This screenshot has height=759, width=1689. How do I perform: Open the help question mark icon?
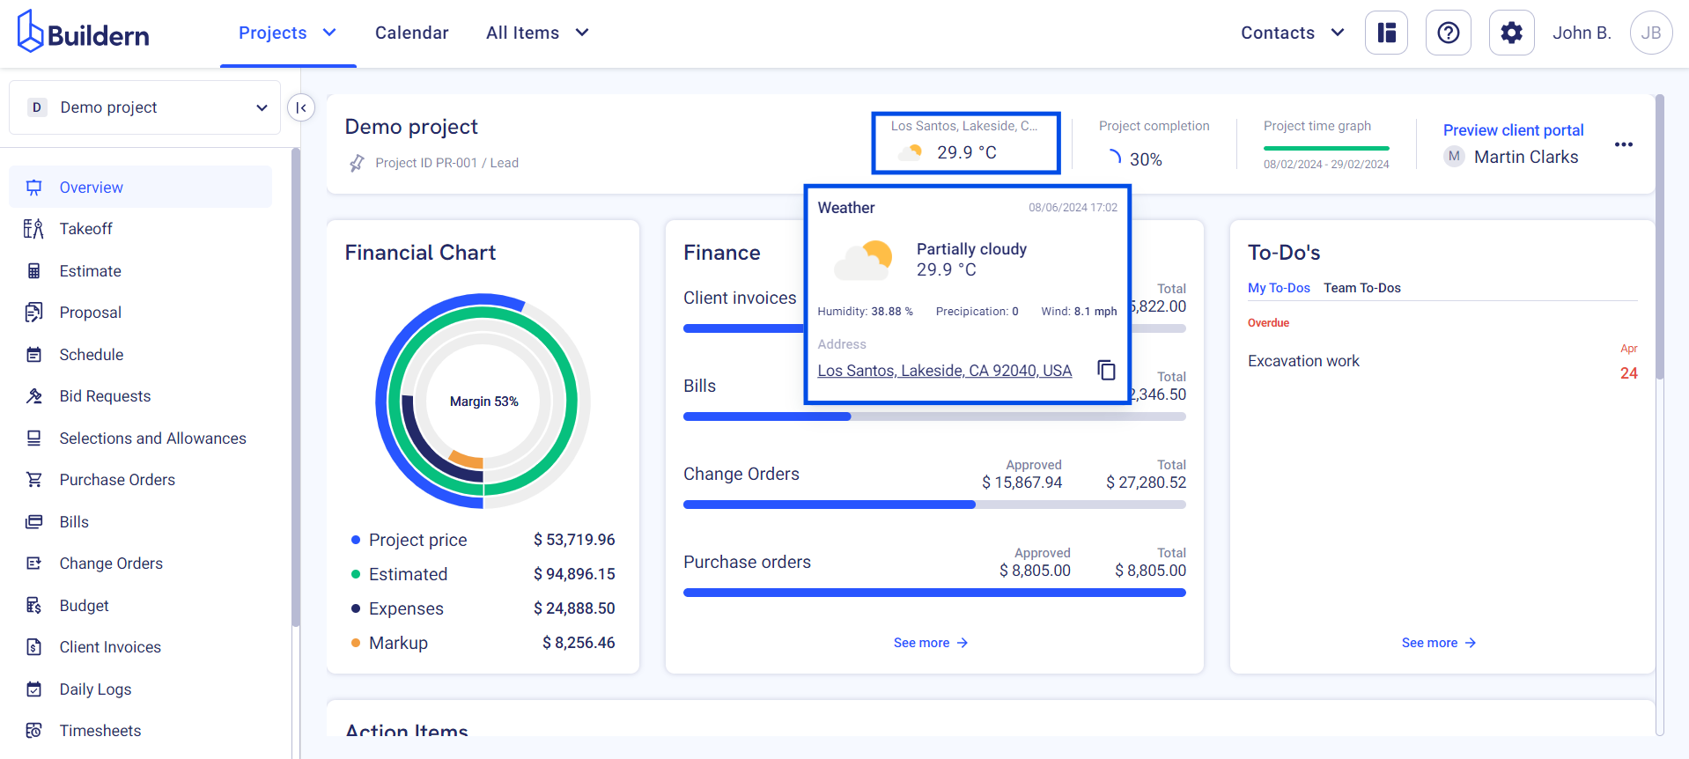[x=1449, y=33]
